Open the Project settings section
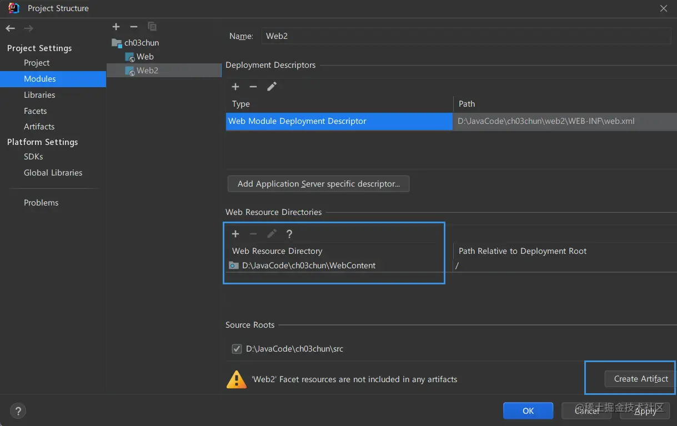677x426 pixels. pyautogui.click(x=37, y=63)
